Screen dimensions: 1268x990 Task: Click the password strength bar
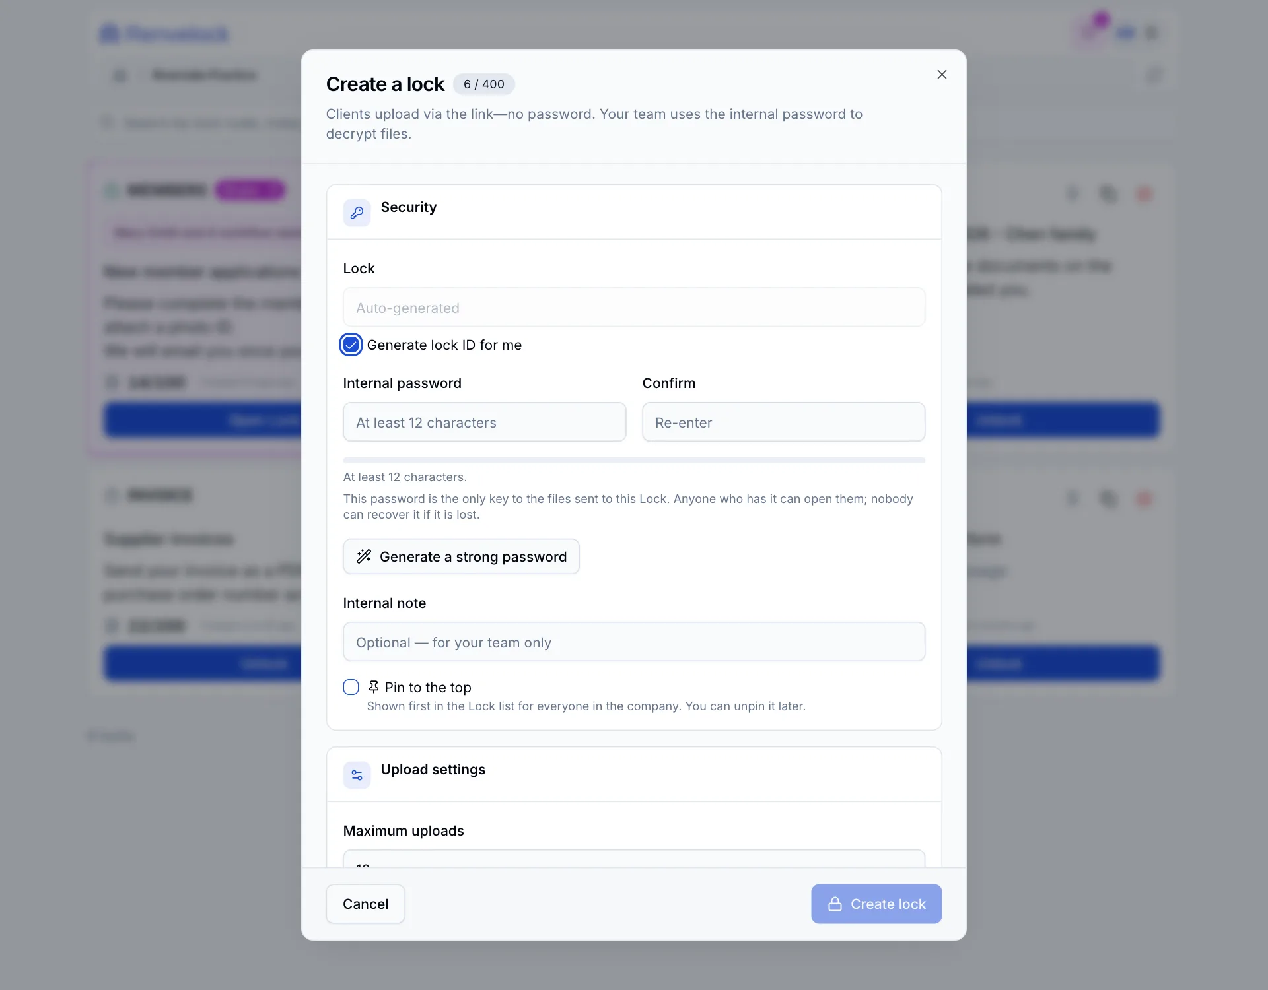tap(634, 460)
